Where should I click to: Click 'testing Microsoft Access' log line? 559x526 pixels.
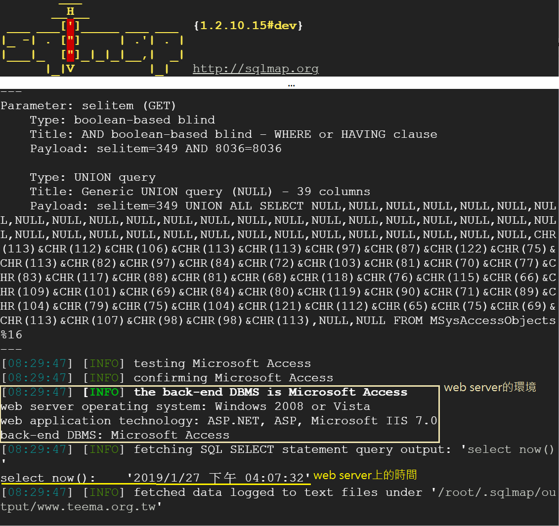[x=157, y=364]
